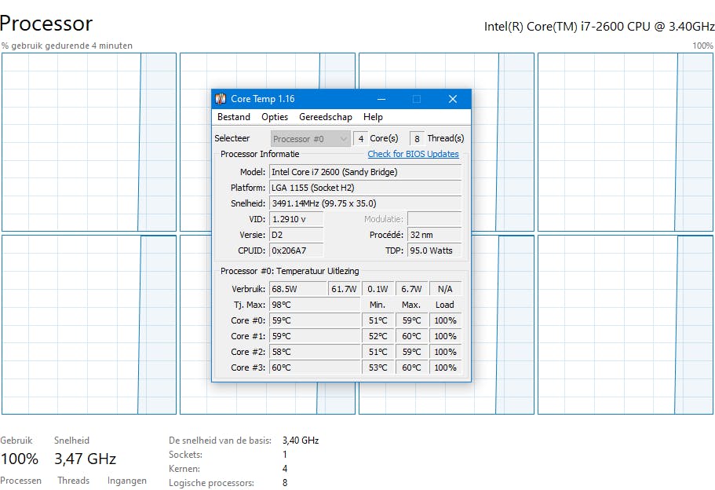Click the power value 61.7W

coord(345,289)
